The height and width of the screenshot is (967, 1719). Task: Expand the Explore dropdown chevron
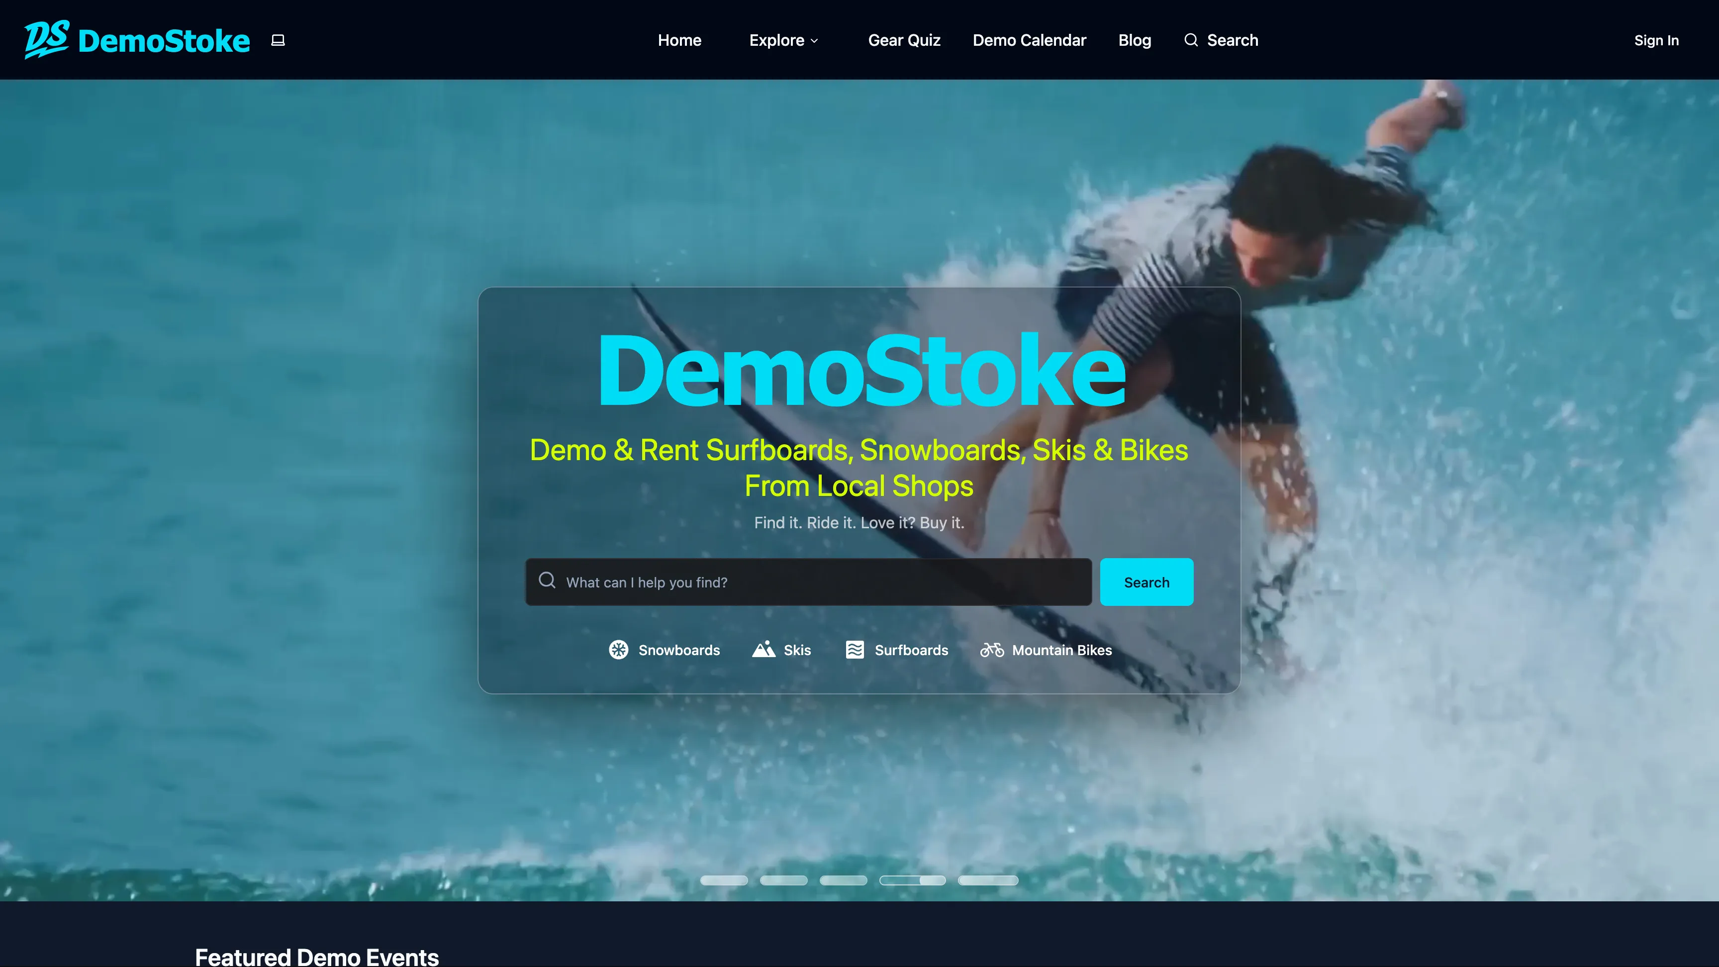click(x=814, y=41)
